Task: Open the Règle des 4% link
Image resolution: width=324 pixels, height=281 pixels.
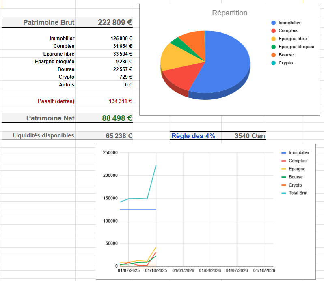Action: [193, 136]
